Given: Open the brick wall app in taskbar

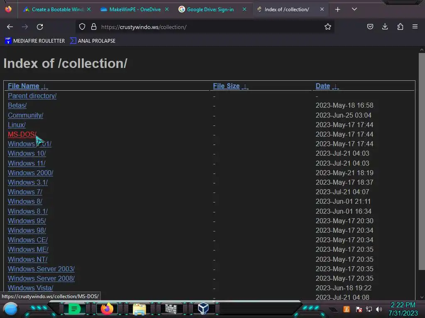Looking at the screenshot, I should pos(171,309).
